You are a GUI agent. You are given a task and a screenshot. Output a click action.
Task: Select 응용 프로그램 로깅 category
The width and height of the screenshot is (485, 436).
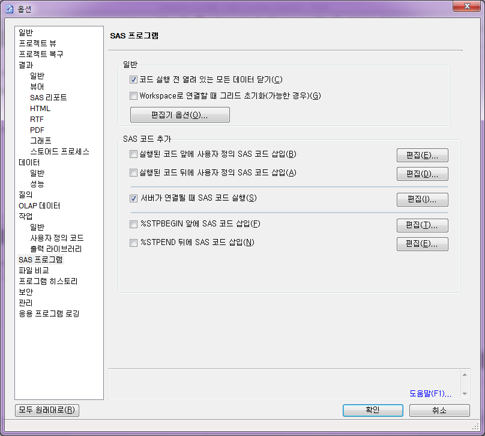(49, 313)
